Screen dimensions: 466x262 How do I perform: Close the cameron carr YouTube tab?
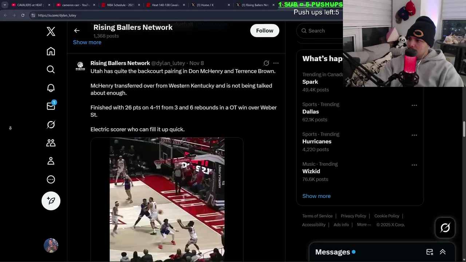(x=94, y=5)
